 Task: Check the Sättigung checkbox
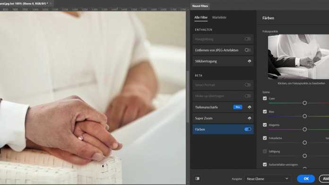265,151
